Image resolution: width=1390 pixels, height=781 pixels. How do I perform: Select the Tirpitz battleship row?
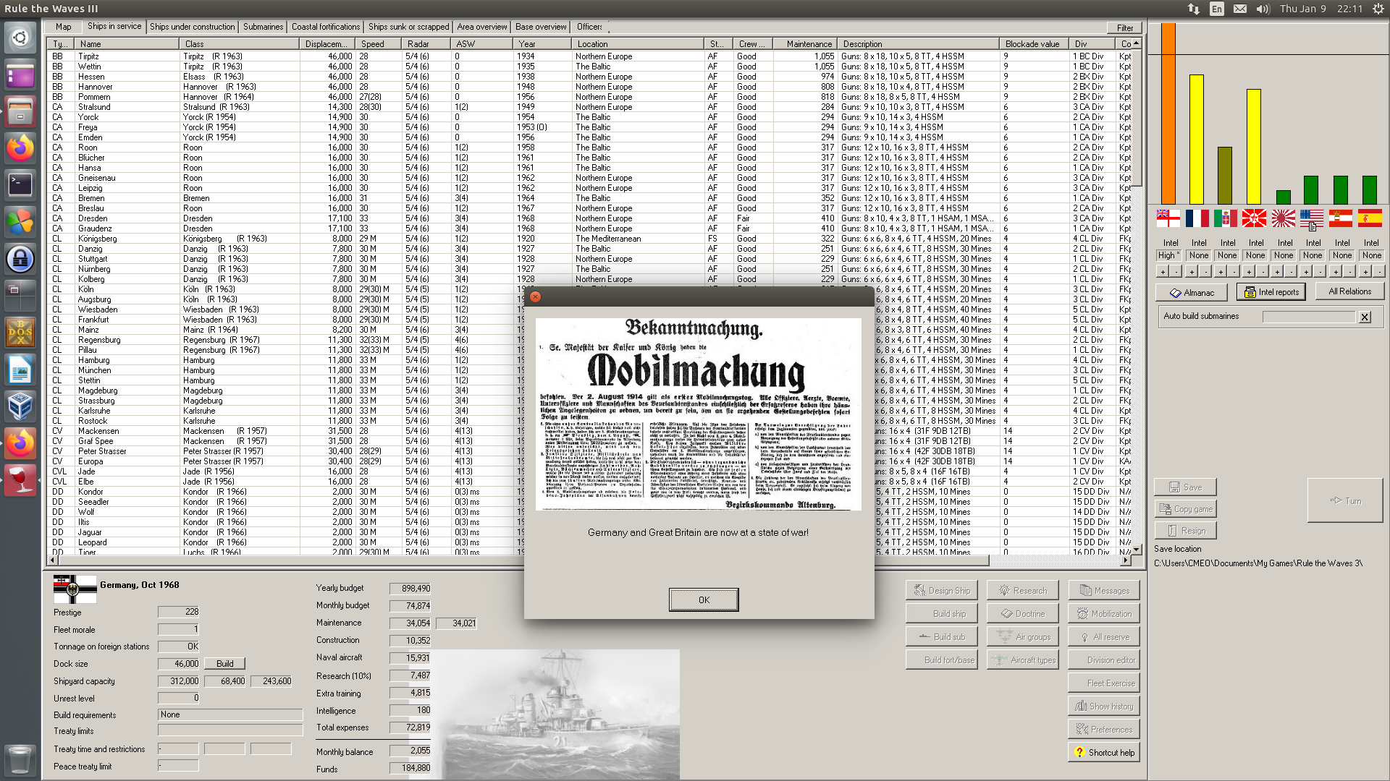point(590,56)
